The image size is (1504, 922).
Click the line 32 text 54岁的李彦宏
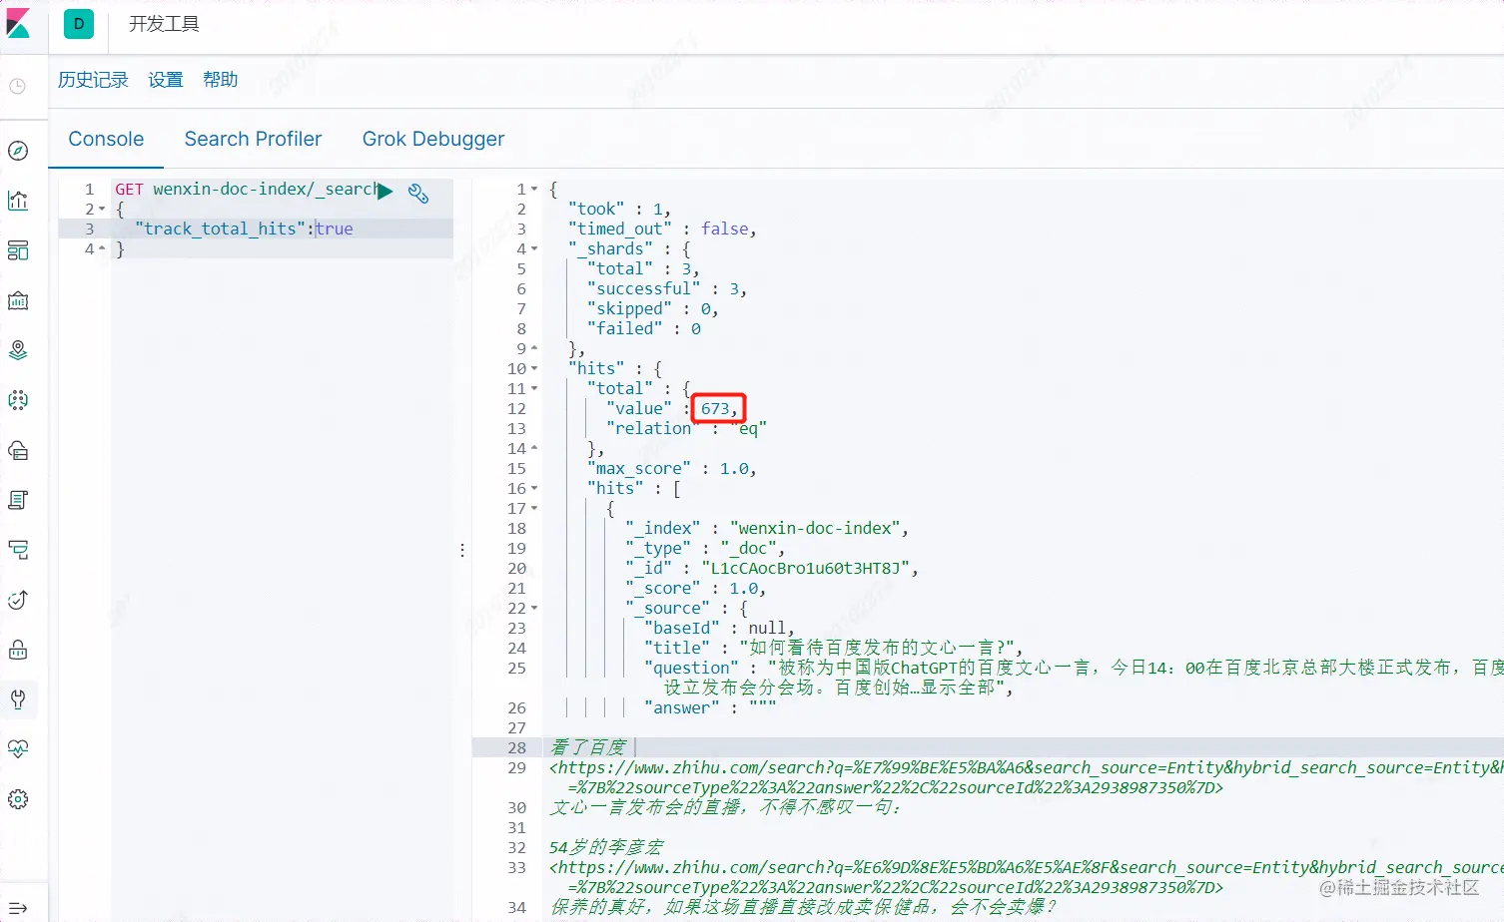tap(606, 847)
